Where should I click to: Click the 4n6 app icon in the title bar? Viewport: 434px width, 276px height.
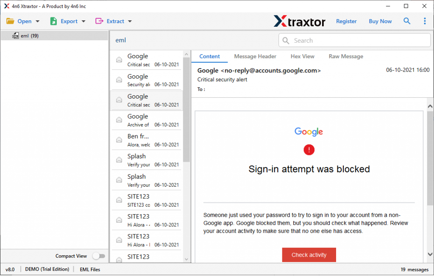(x=6, y=6)
